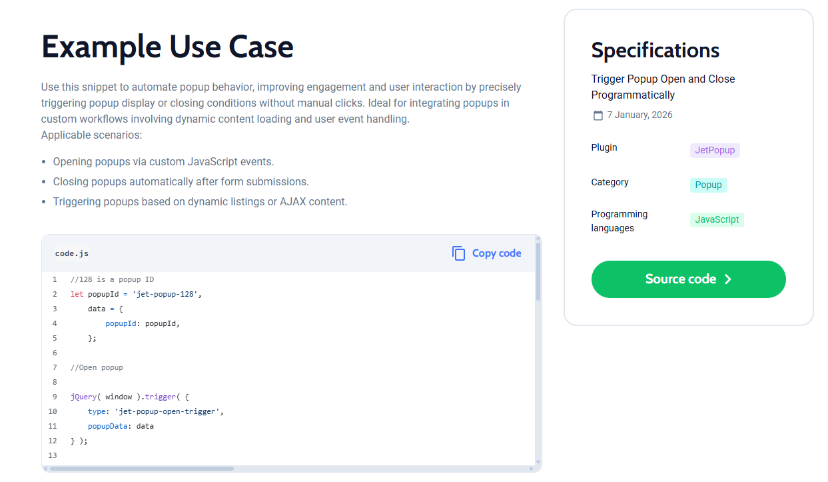Screen dimensions: 828x482
Task: Click the code block vertical scrollbar thumb
Action: 538,272
